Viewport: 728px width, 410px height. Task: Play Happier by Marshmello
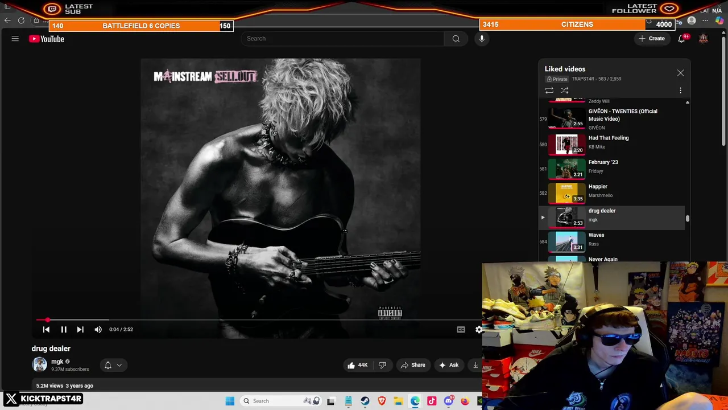611,193
